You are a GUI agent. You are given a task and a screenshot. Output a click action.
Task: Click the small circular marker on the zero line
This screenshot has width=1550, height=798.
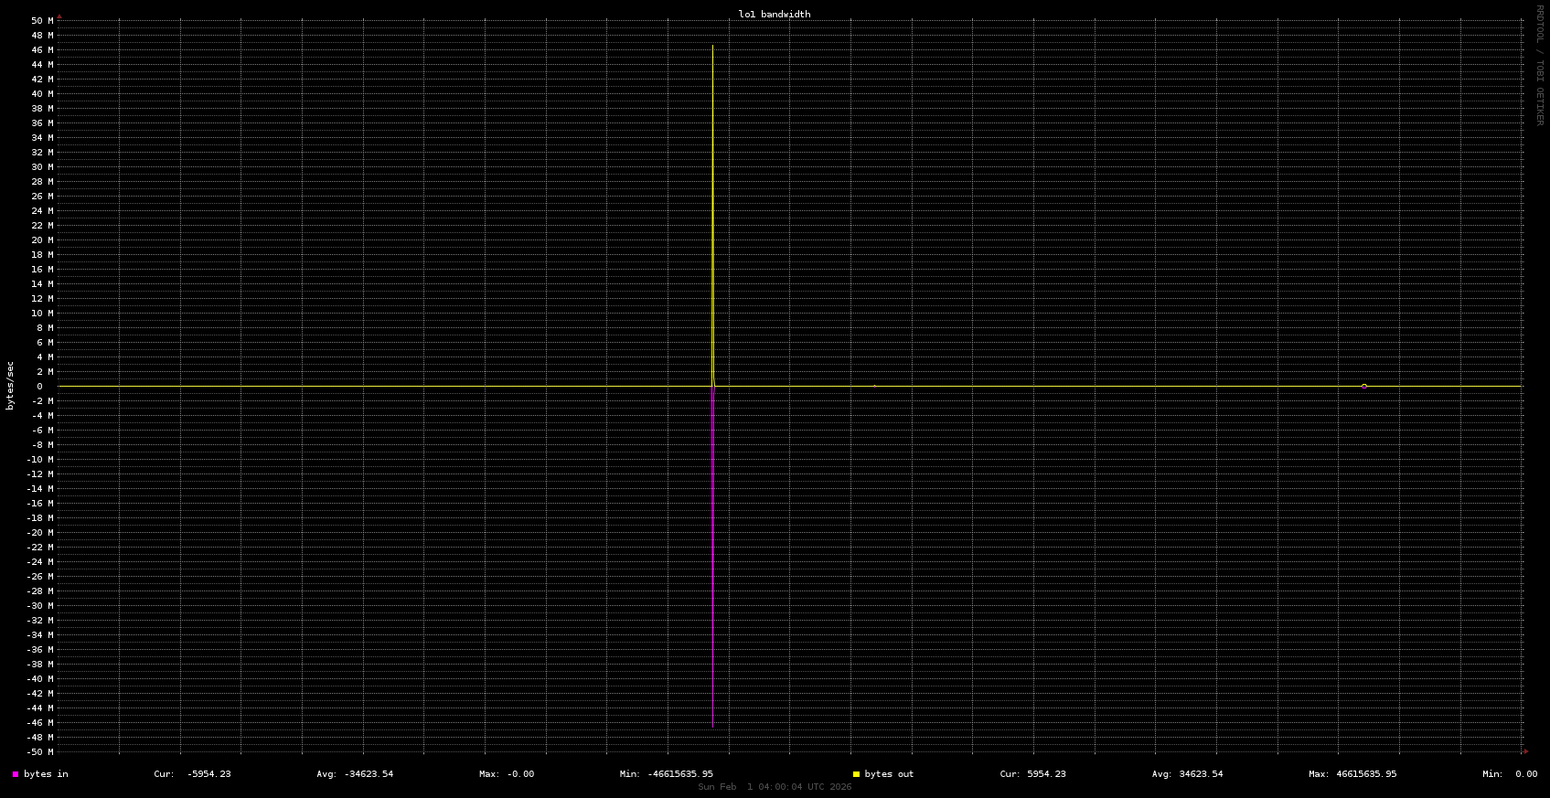click(x=1364, y=387)
